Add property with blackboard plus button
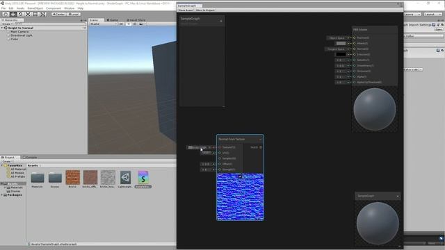Viewport: 445px width, 250px height. point(221,21)
